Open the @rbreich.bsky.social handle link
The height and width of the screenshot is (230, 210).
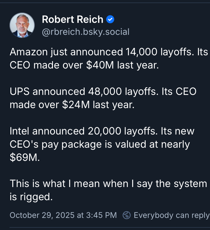coord(85,32)
